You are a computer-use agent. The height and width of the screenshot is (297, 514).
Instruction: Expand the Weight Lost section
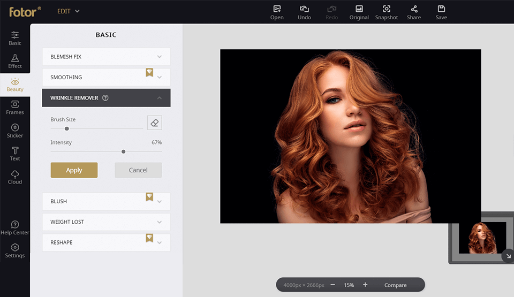click(x=106, y=222)
